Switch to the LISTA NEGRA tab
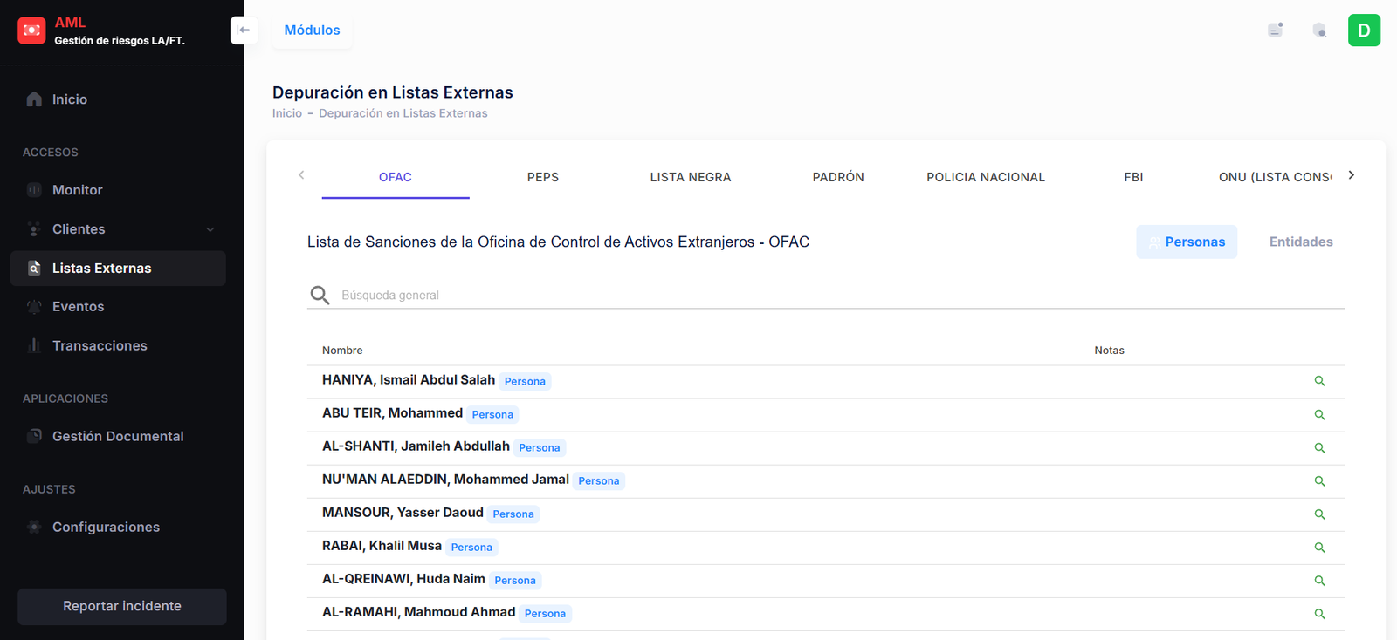Screen dimensions: 1397x640 [x=690, y=177]
